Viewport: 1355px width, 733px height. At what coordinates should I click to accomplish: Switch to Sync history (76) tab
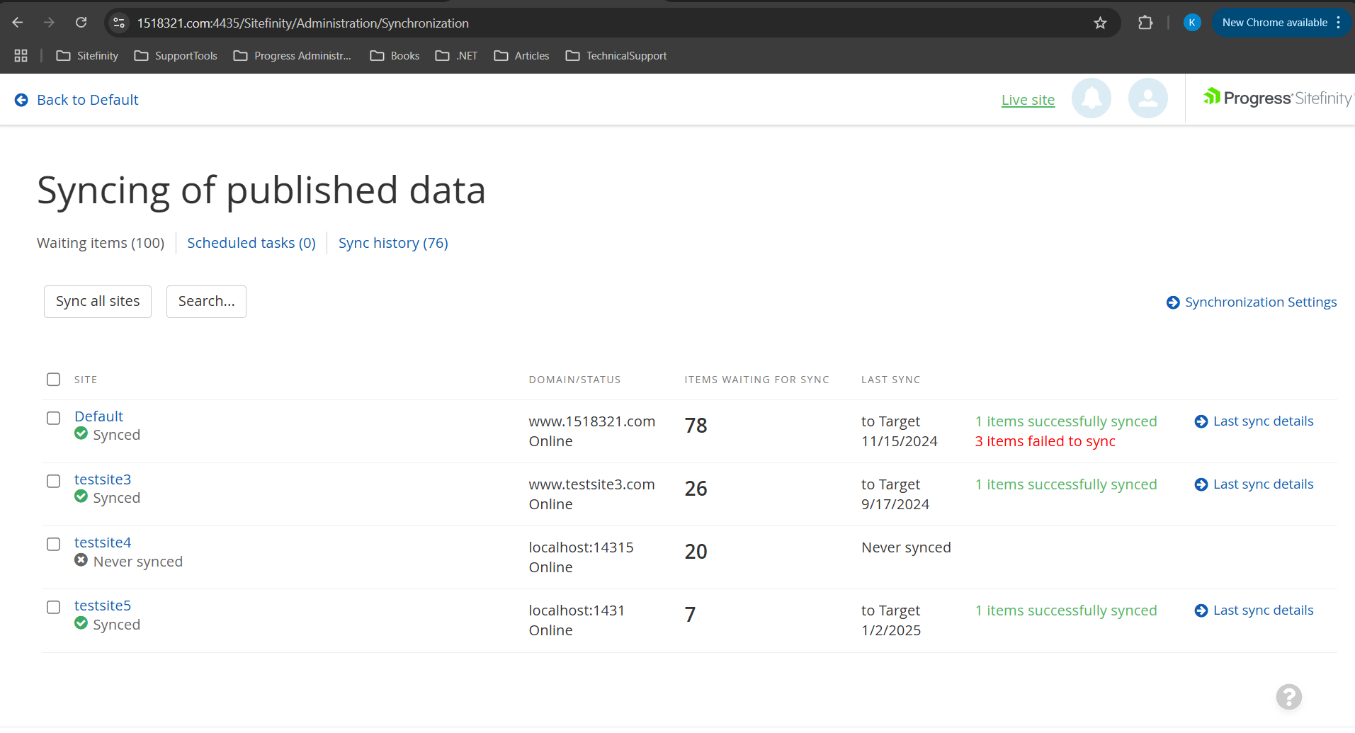pyautogui.click(x=393, y=243)
